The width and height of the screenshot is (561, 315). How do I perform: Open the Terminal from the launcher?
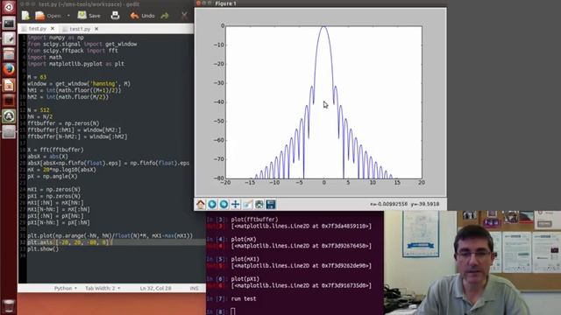[9, 24]
